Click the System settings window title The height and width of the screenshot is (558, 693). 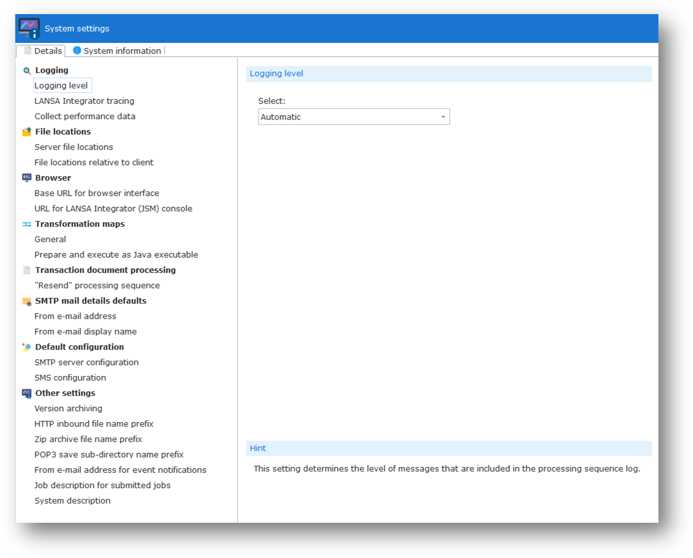click(x=77, y=29)
